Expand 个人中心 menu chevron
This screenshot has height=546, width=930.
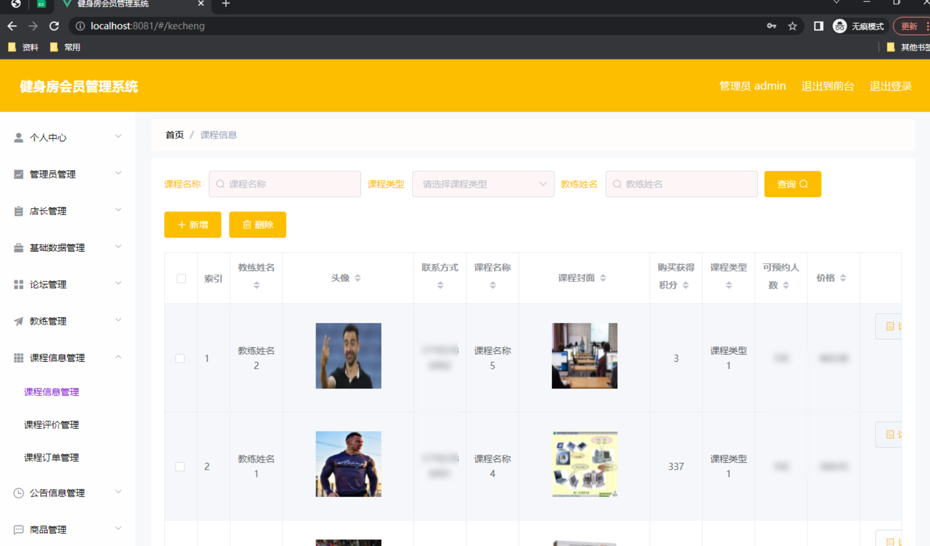point(118,136)
